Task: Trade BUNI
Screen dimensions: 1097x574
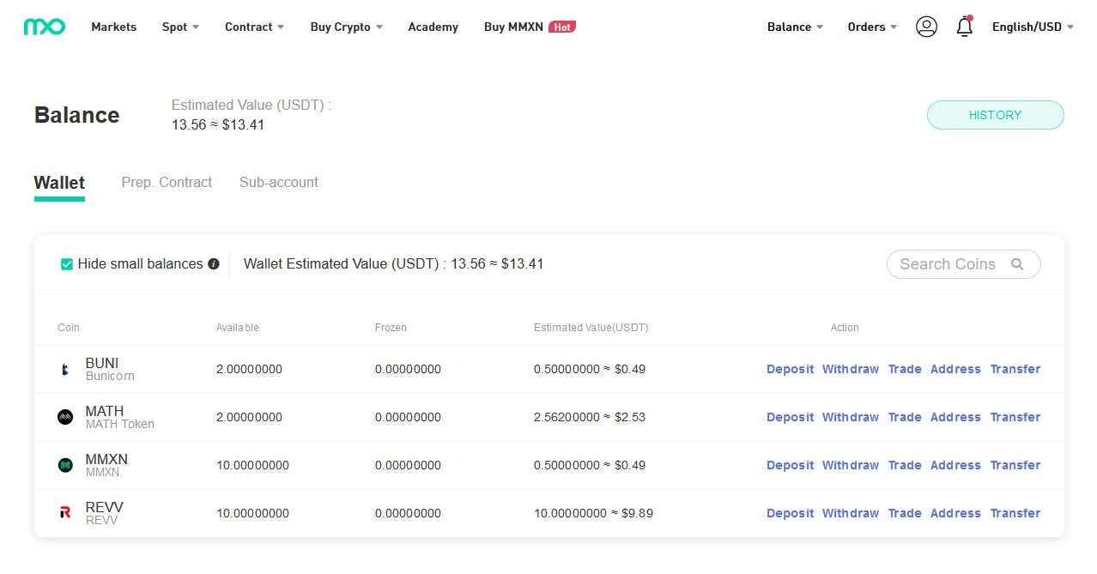Action: click(905, 369)
